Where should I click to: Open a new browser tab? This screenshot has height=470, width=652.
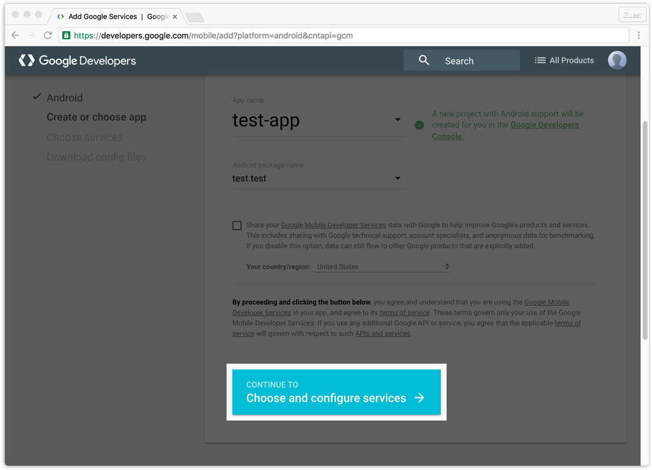(x=194, y=17)
